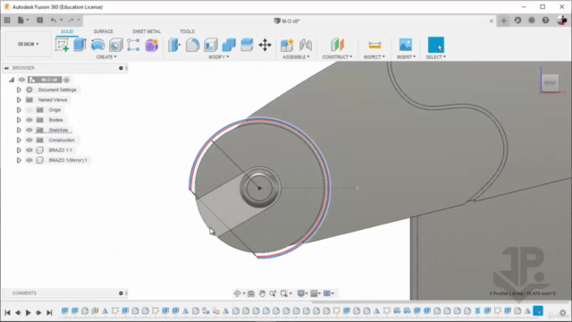
Task: Click the Construct plane icon
Action: (338, 45)
